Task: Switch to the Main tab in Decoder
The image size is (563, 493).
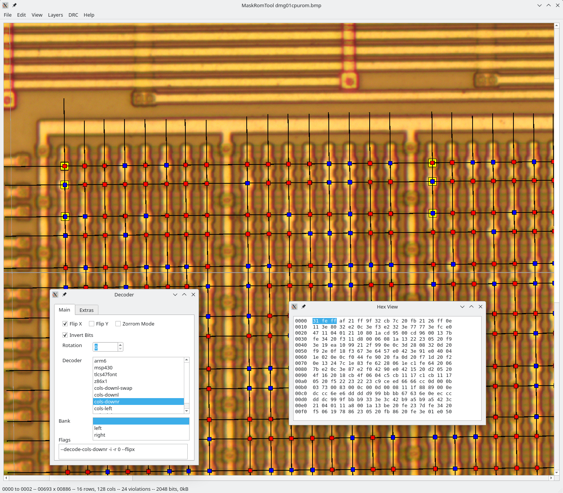Action: [64, 310]
